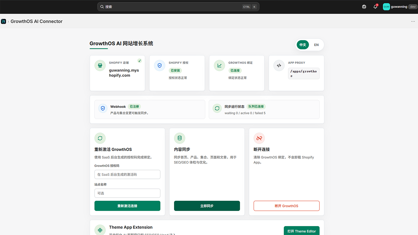Click the GrowthOS AI Connector app icon

[3, 21]
